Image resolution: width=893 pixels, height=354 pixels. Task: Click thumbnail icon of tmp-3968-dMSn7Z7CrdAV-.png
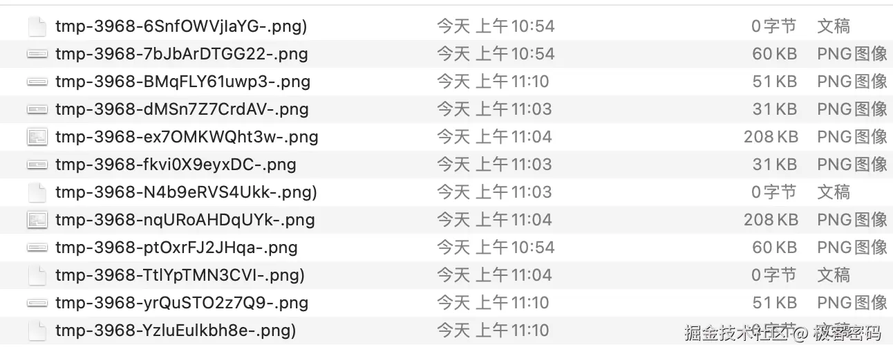(x=37, y=109)
